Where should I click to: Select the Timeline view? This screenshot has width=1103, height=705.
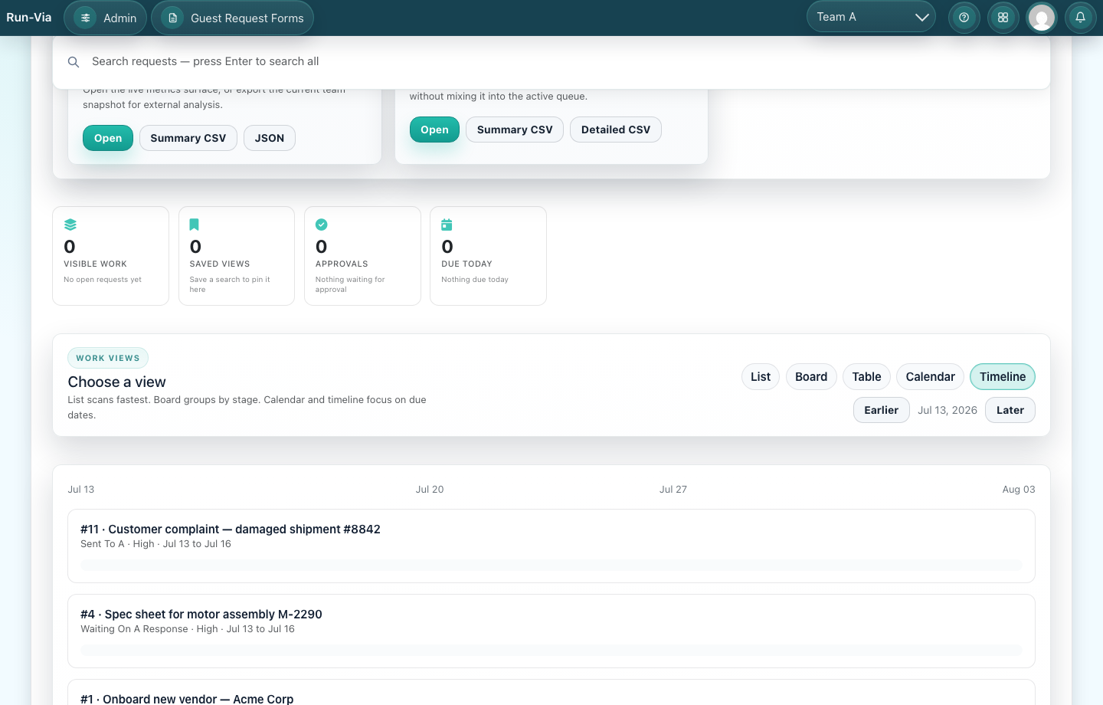(1003, 376)
